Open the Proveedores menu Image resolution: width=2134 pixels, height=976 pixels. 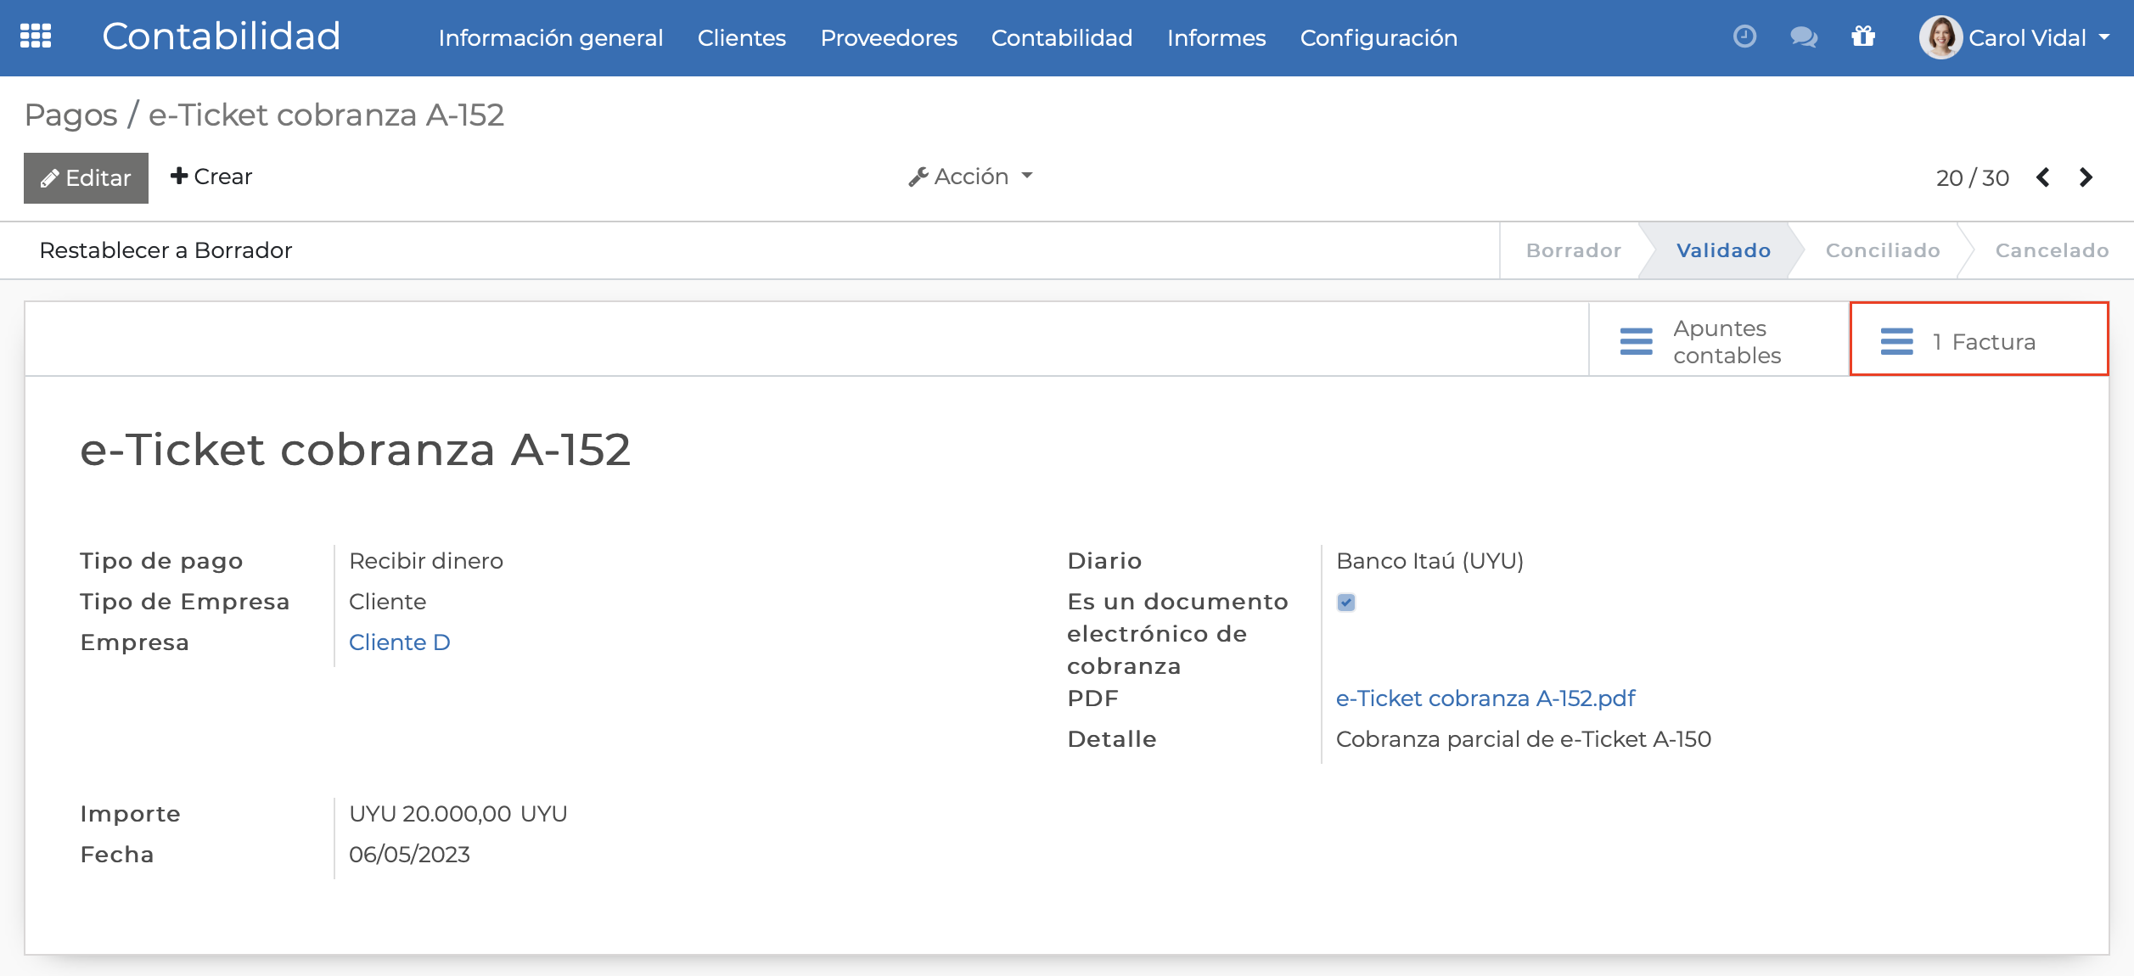(x=888, y=37)
